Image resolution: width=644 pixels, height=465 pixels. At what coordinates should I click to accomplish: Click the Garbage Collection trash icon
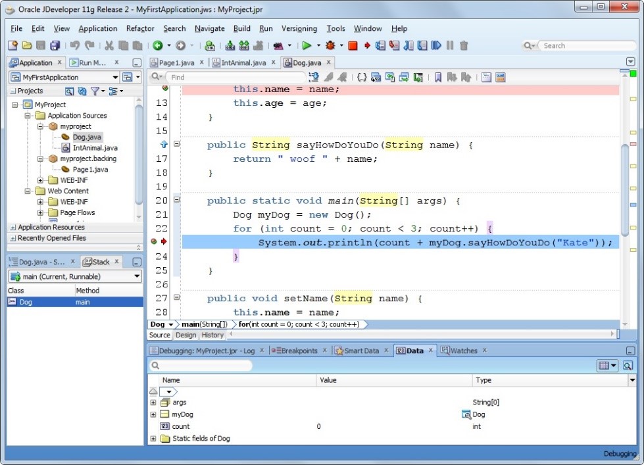coord(464,45)
